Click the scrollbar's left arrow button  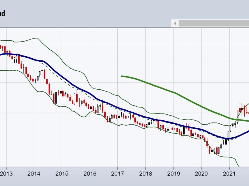[x=175, y=24]
